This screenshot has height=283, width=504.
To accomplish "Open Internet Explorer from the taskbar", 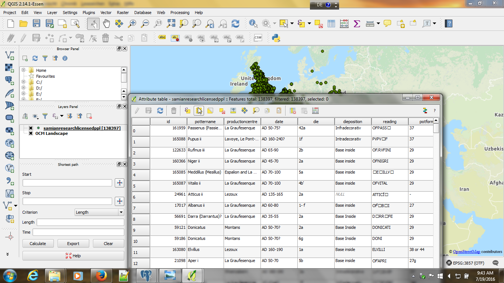I will coord(33,276).
